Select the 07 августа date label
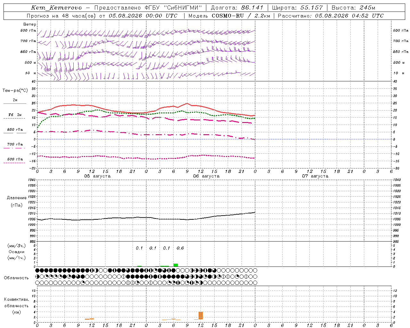This screenshot has height=328, width=410. pyautogui.click(x=315, y=176)
